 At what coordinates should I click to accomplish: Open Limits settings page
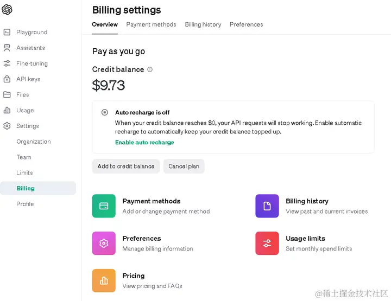[24, 173]
